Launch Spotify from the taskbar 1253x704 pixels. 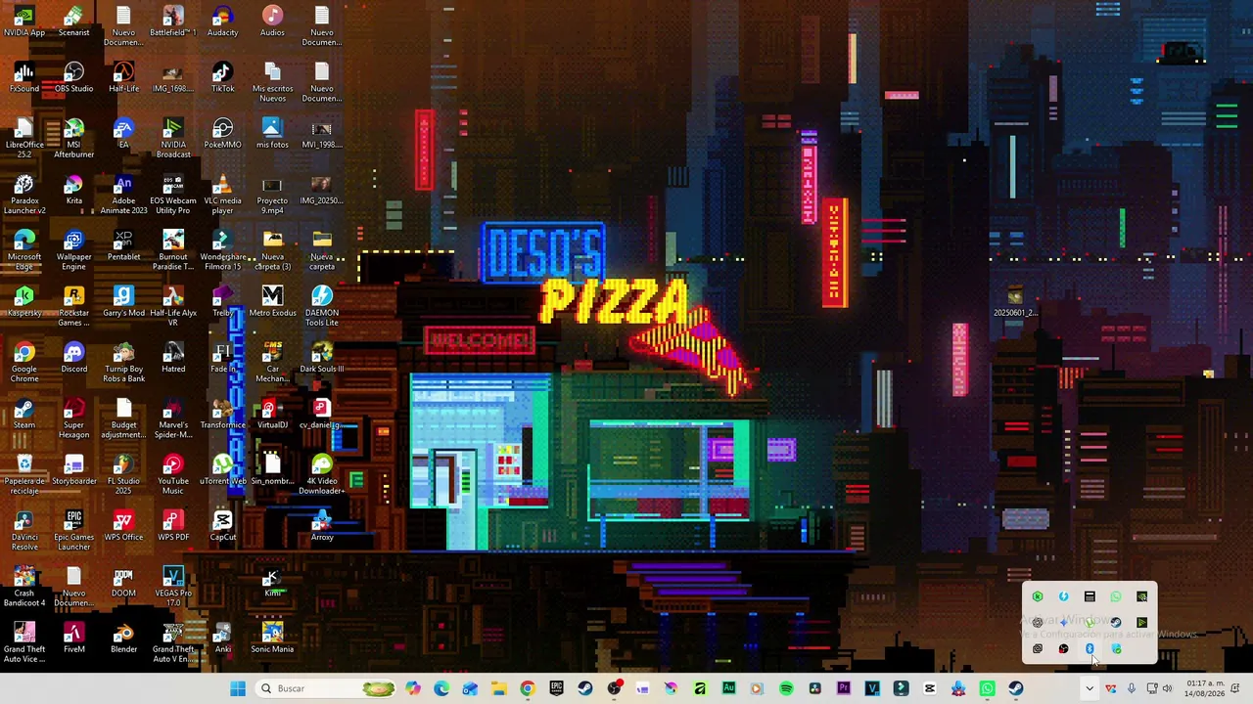(786, 688)
